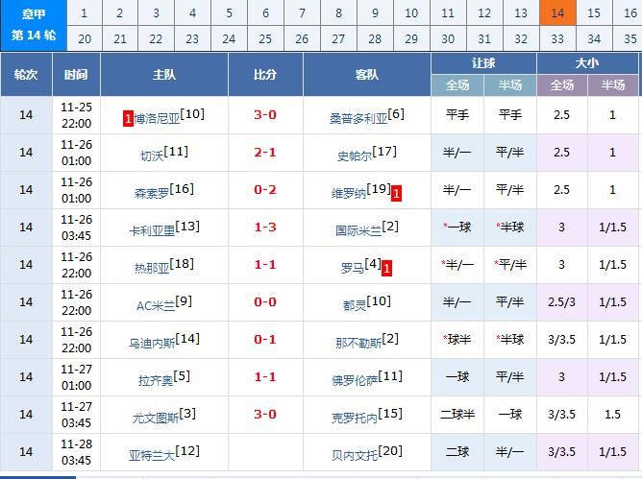Screen dimensions: 642x479
Task: Open 博洛尼亚 home team link
Action: 157,119
